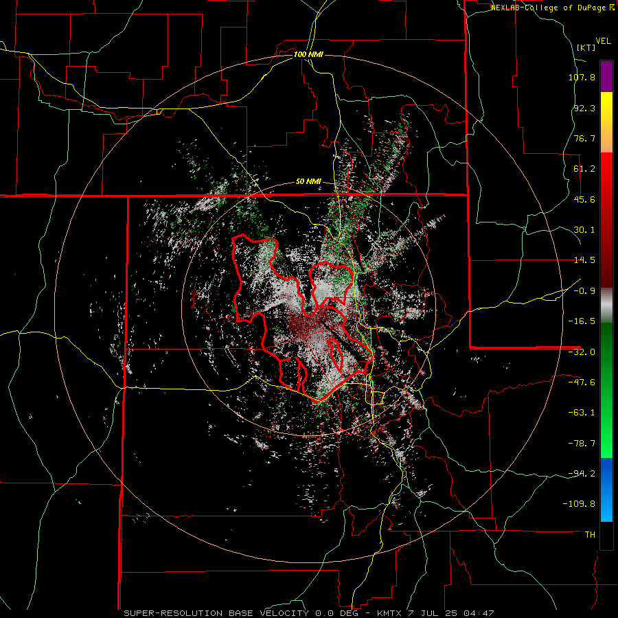Click the TH threshold label

click(590, 535)
